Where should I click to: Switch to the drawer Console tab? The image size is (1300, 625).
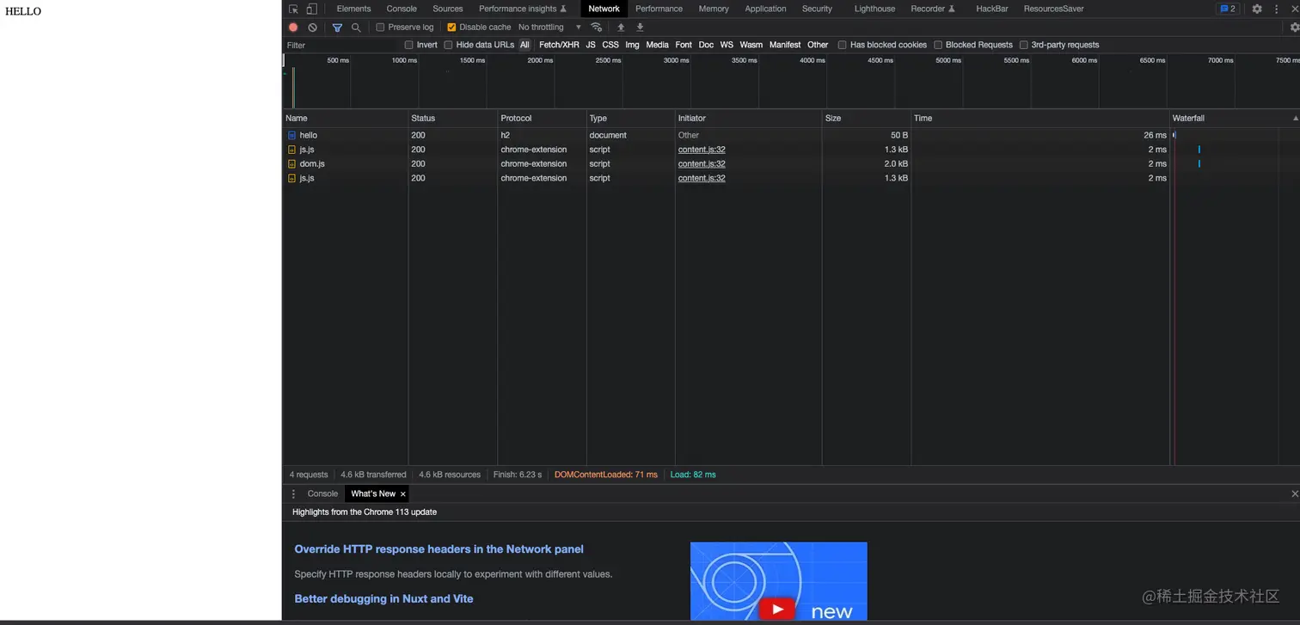tap(322, 493)
